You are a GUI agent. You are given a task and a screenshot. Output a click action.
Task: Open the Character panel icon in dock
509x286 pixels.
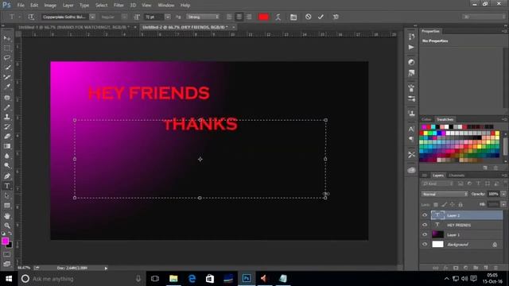coord(411,129)
